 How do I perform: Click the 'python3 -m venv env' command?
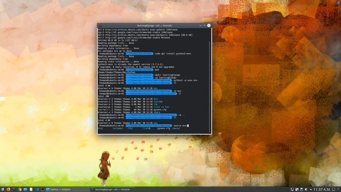[185, 80]
